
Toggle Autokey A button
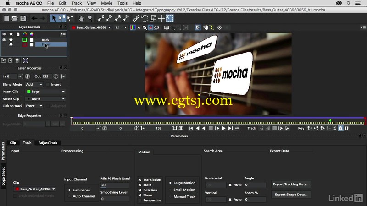coord(340,128)
